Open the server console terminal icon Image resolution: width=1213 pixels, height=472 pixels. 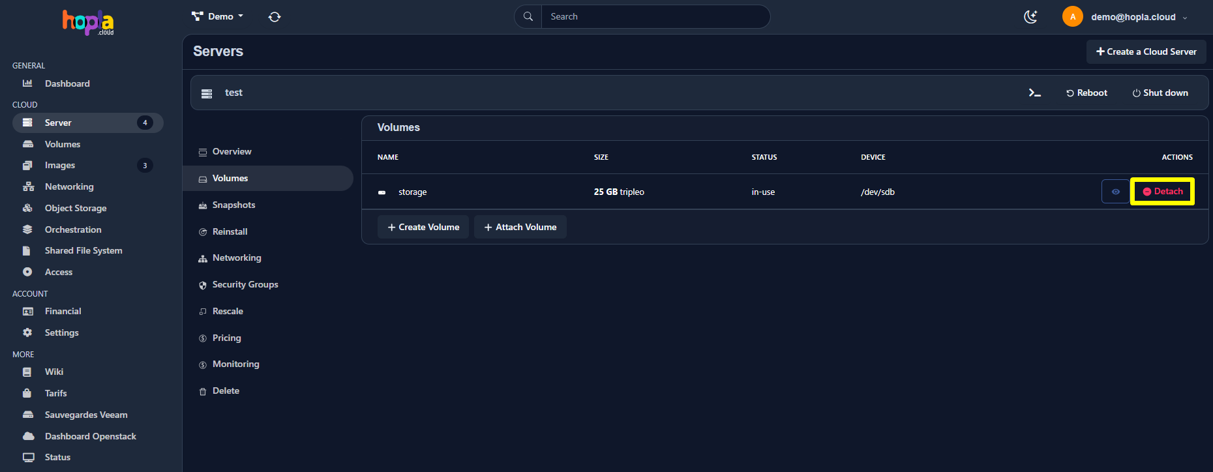pos(1034,93)
